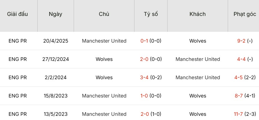Click the 2/2/2024 date cell

click(x=56, y=77)
